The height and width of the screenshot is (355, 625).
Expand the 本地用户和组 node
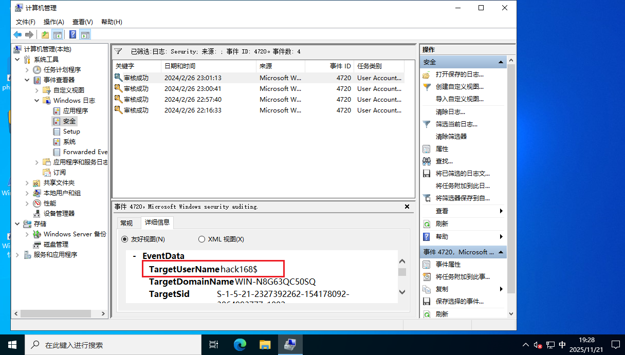[27, 193]
